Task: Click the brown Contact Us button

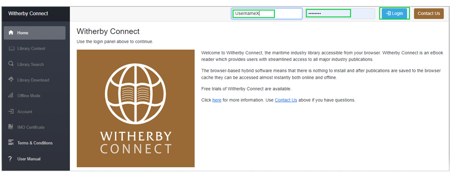Action: tap(429, 13)
